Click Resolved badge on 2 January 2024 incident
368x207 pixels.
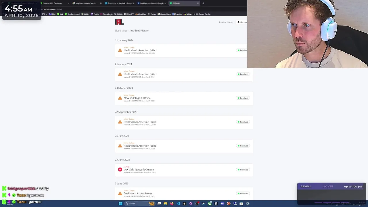243,74
